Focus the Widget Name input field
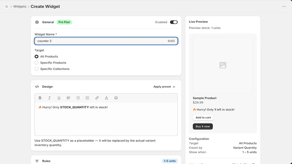The width and height of the screenshot is (292, 164). coord(106,41)
